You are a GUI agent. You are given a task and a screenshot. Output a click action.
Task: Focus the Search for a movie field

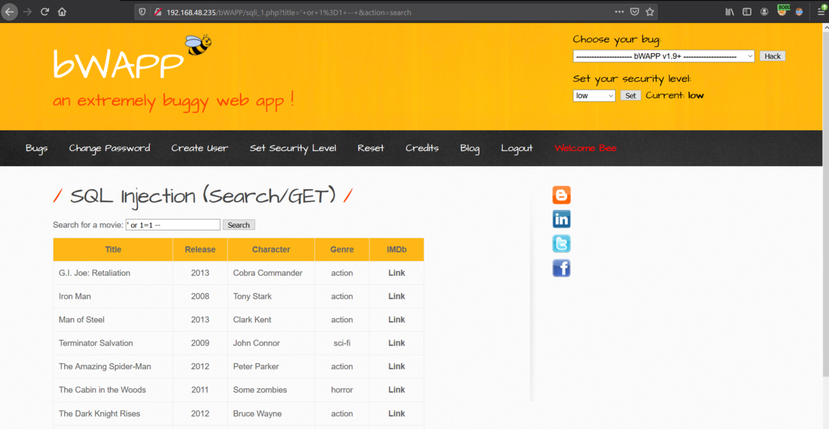[173, 225]
